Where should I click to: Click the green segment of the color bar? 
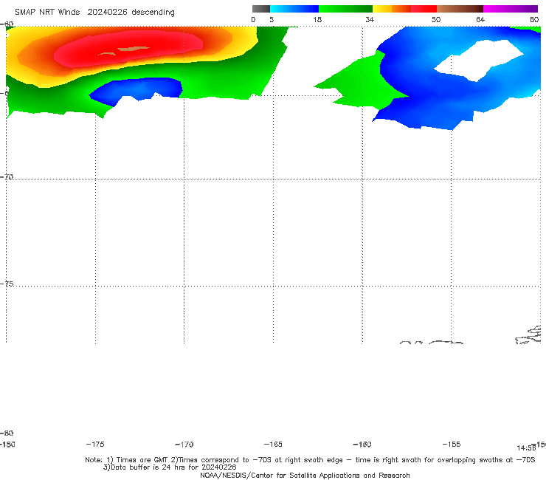pos(345,9)
